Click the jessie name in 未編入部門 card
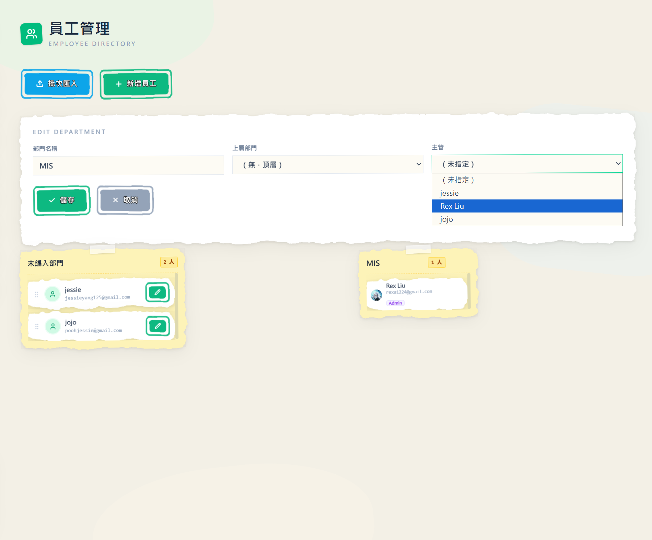This screenshot has width=652, height=540. [x=73, y=290]
